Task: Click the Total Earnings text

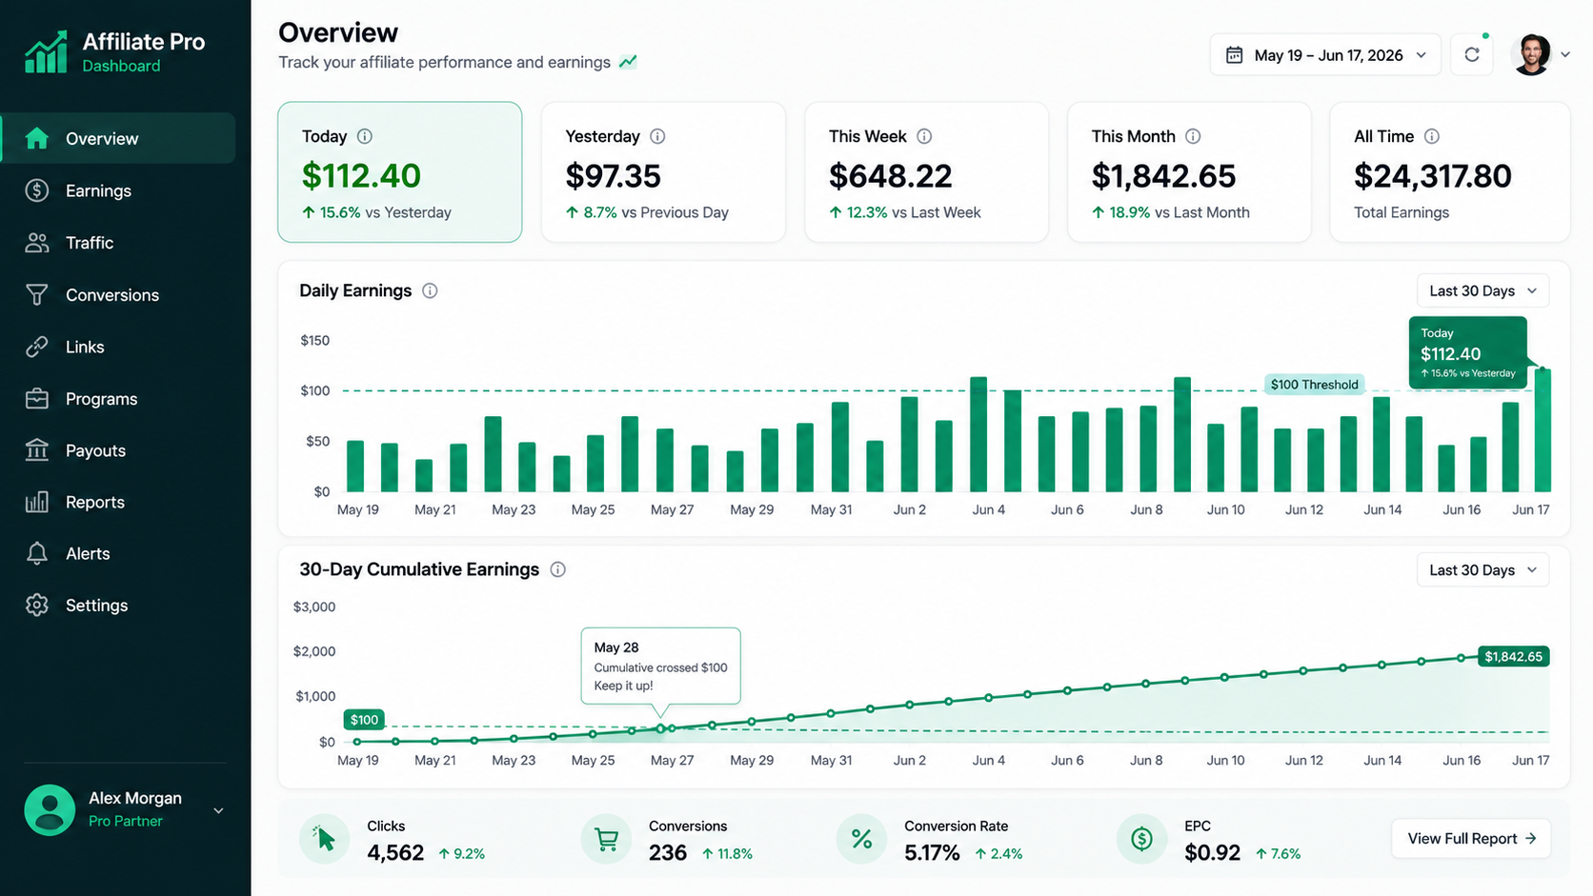Action: 1401,212
